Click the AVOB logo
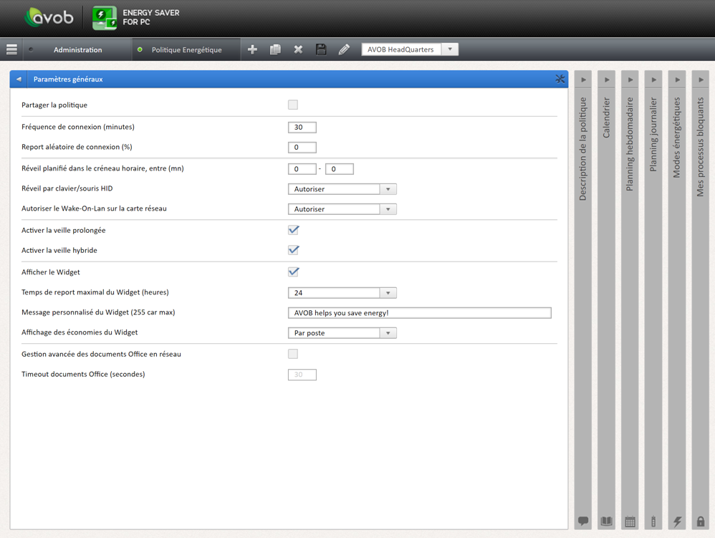This screenshot has width=715, height=538. coord(49,17)
